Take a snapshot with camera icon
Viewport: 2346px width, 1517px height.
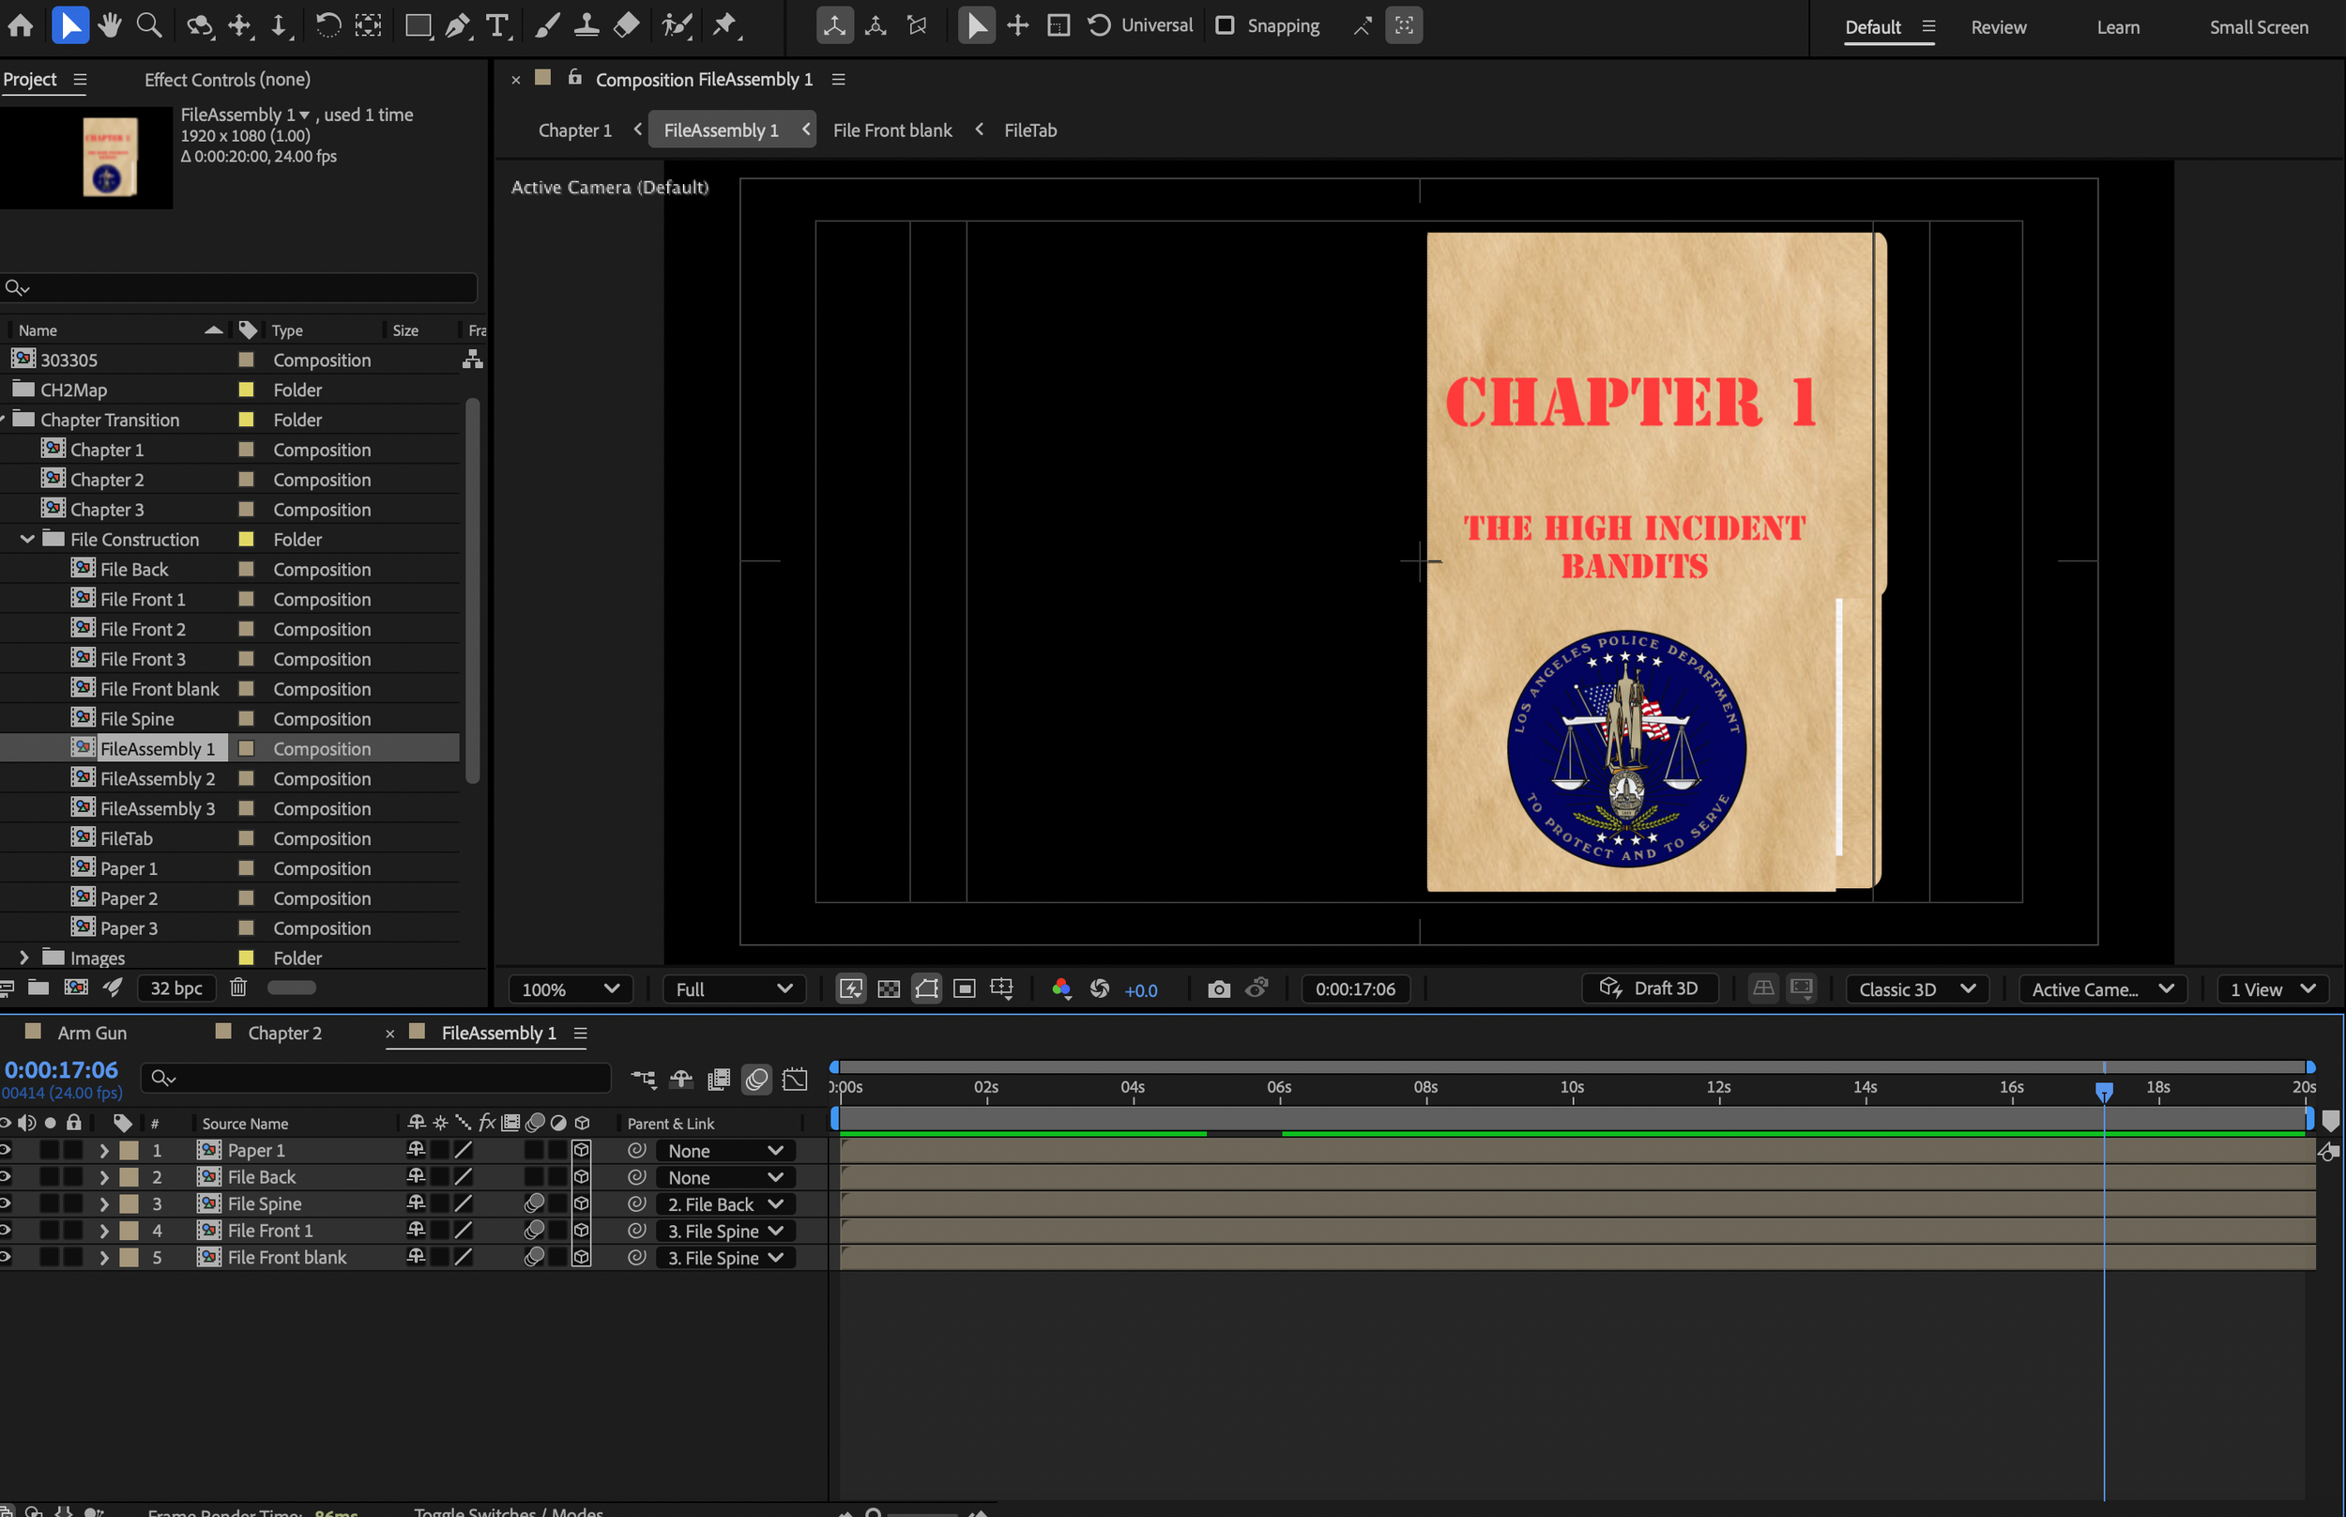coord(1219,989)
